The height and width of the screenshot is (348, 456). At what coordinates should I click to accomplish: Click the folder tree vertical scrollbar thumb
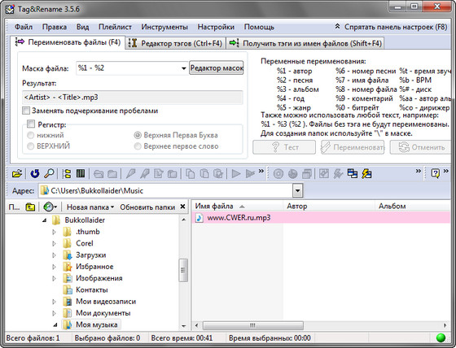[x=183, y=270]
